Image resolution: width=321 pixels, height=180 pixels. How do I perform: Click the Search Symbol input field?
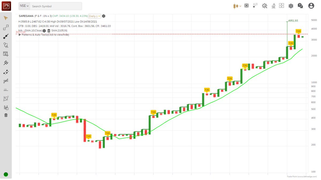coord(56,6)
